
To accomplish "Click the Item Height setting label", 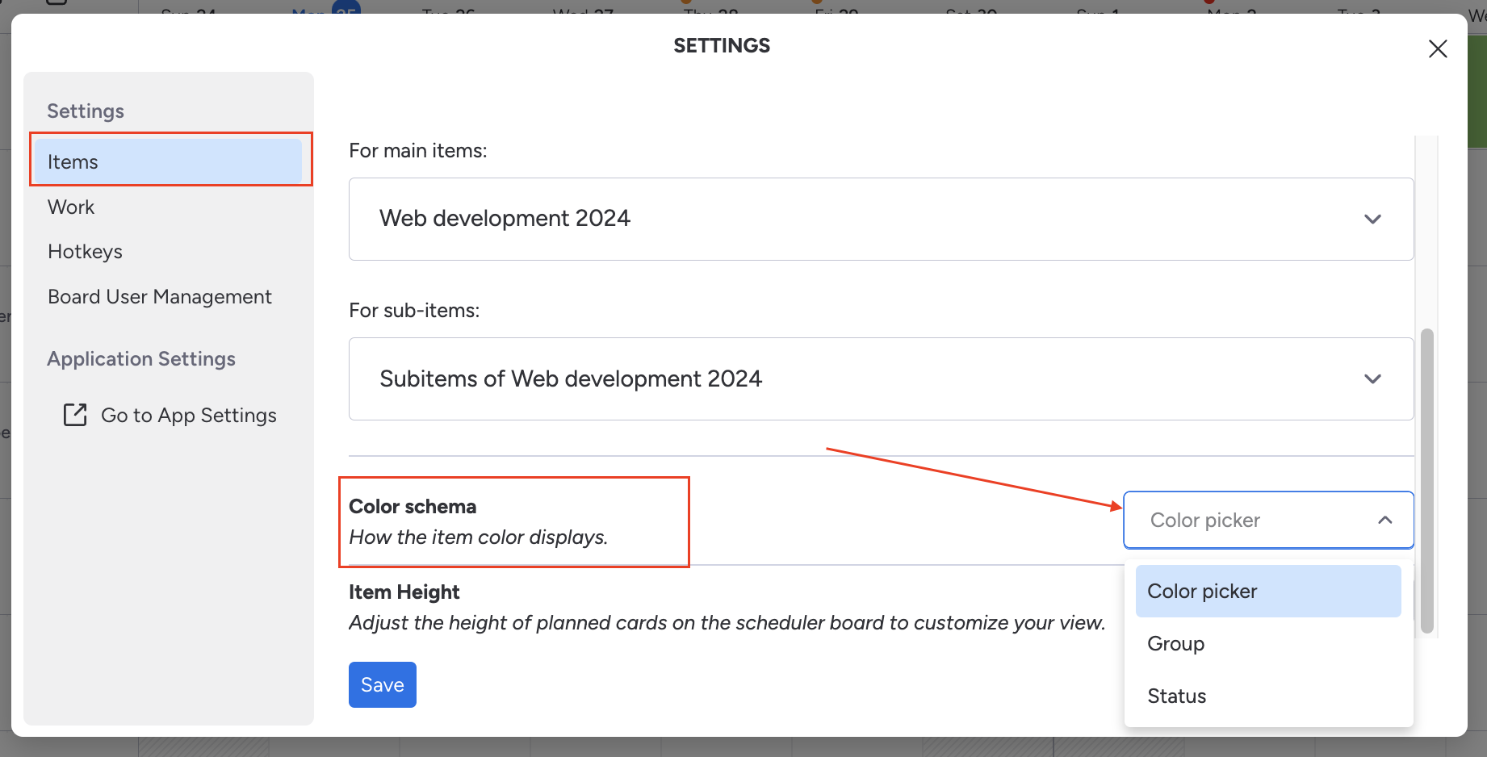I will click(404, 592).
